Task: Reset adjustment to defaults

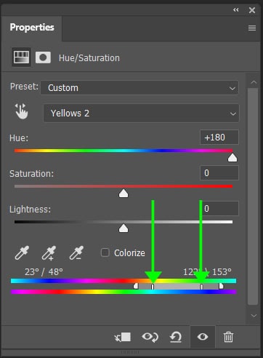Action: click(176, 337)
